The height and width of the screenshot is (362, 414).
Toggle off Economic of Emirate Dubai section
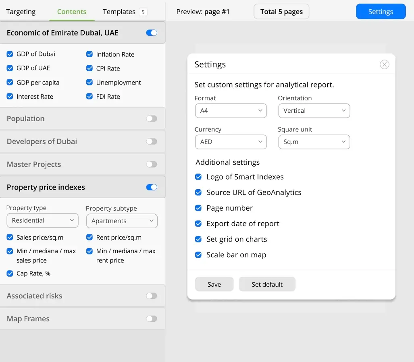click(x=152, y=33)
